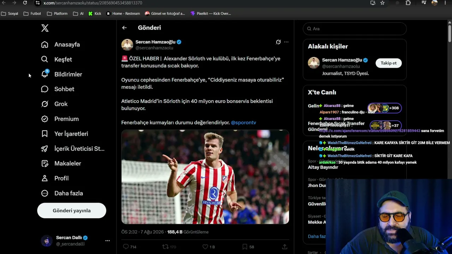
Task: Select Bildirimler in the navigation
Action: coord(68,74)
